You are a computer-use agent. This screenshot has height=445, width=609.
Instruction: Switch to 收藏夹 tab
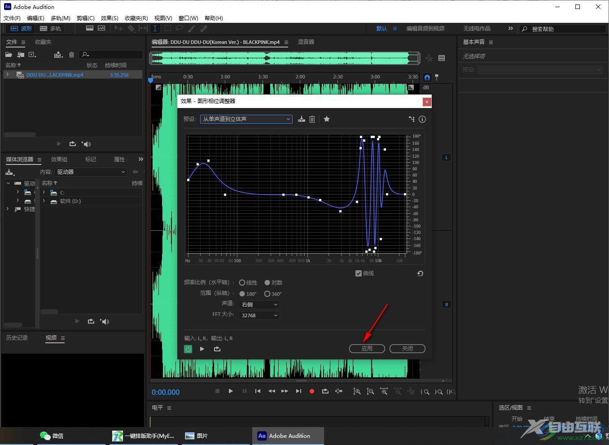[43, 42]
